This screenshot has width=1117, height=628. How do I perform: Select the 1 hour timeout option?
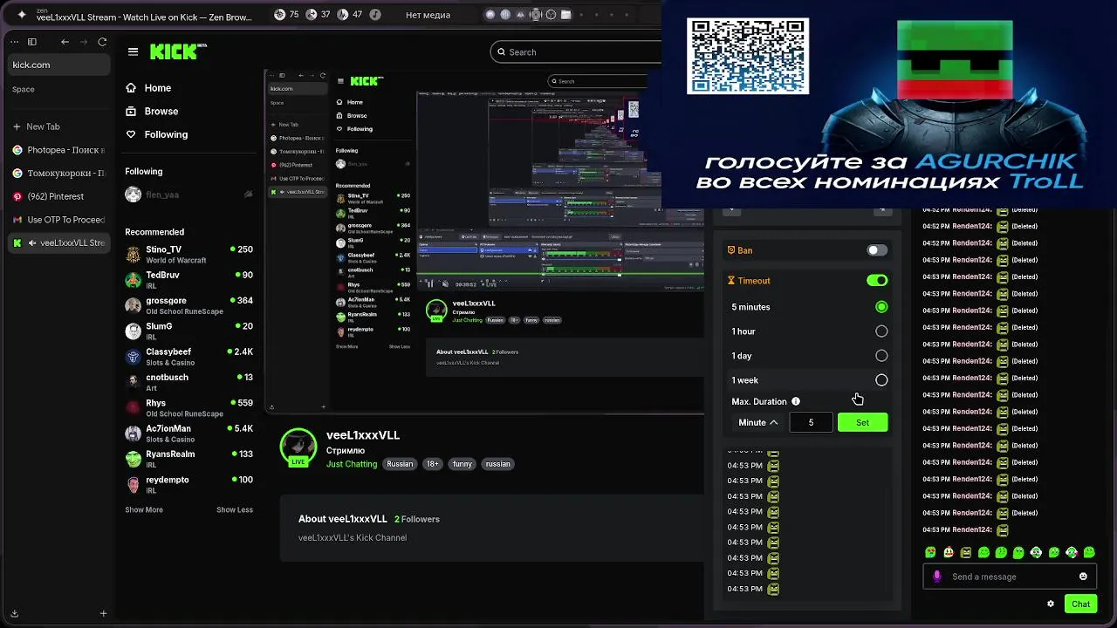click(881, 331)
